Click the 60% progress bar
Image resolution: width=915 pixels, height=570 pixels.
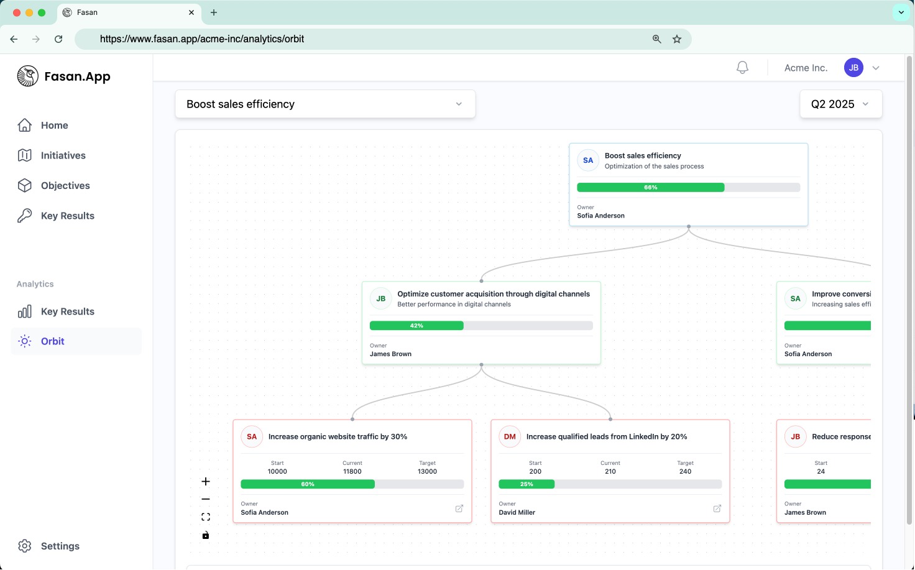click(352, 484)
